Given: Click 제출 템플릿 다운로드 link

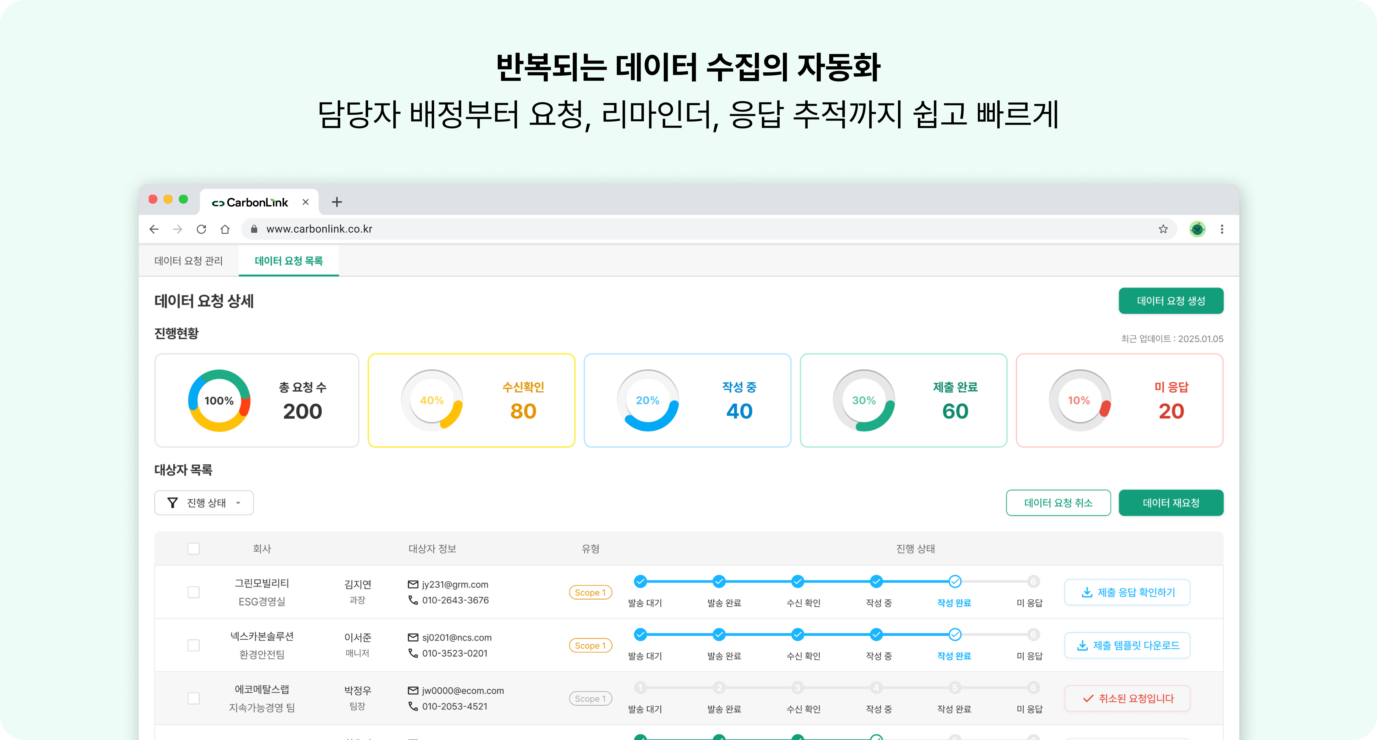Looking at the screenshot, I should 1127,645.
